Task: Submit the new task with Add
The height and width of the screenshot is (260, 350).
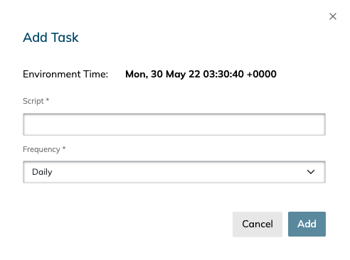Action: click(x=307, y=224)
